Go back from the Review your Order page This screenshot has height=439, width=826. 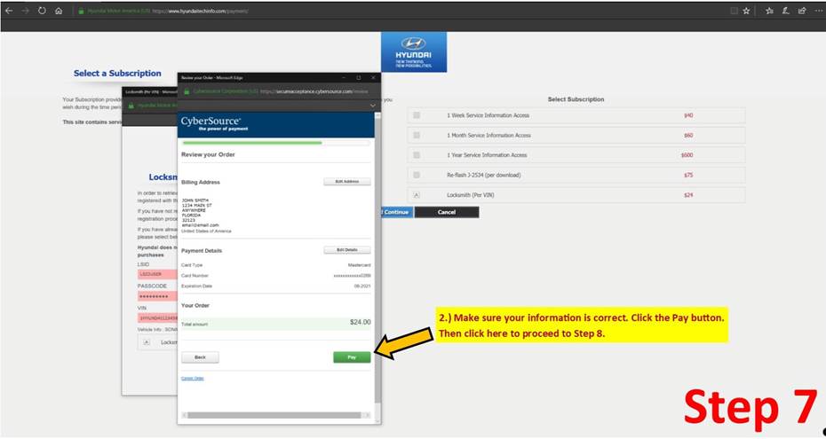click(x=200, y=357)
